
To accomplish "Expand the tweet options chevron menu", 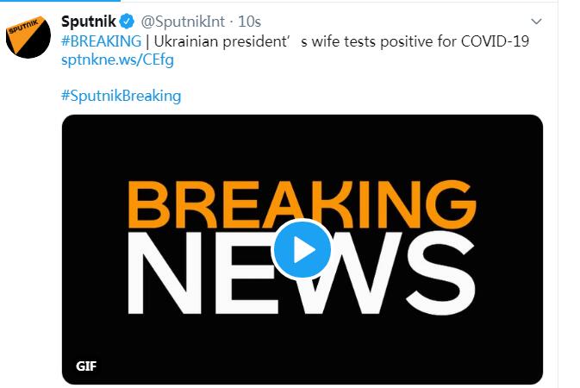I will (x=536, y=22).
